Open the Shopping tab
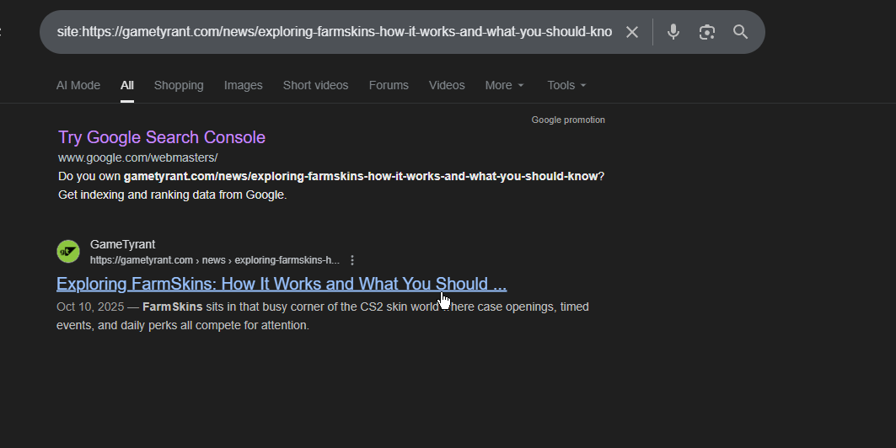Viewport: 896px width, 448px height. pos(179,85)
